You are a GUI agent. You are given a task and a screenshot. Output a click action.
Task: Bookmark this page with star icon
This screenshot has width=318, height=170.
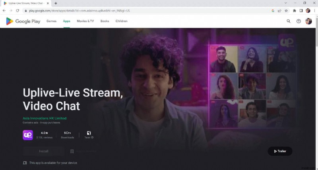(286, 11)
